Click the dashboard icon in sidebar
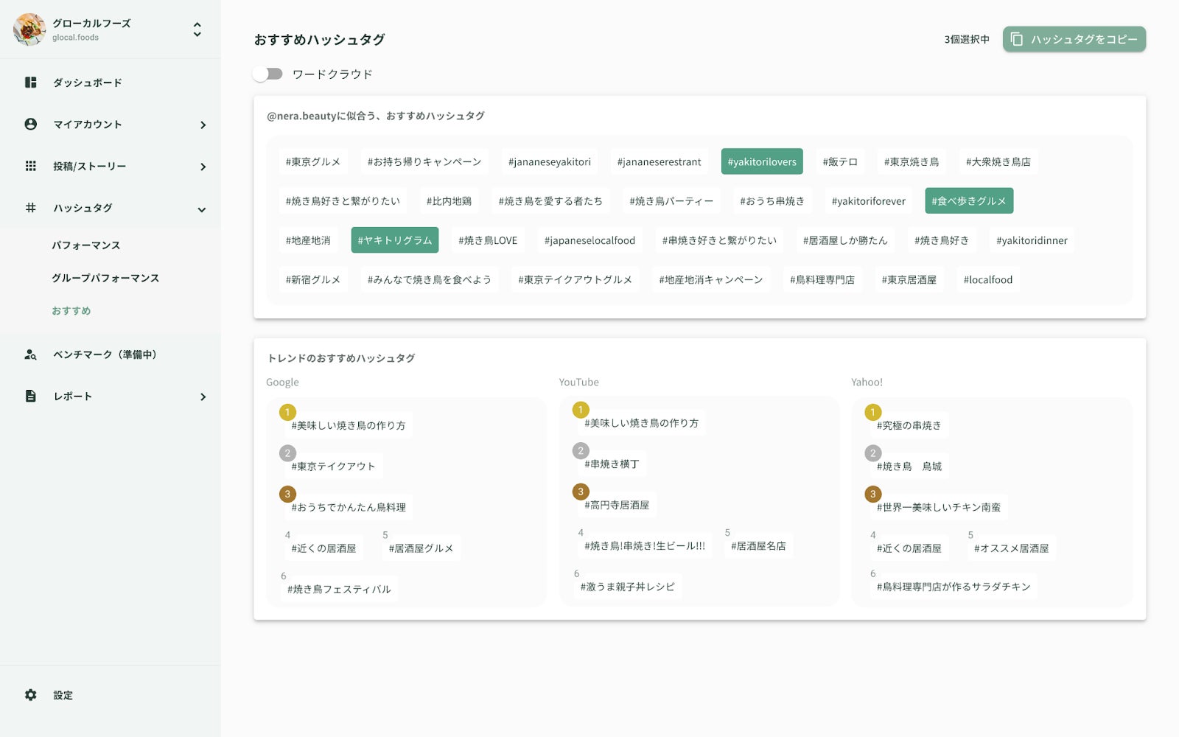 [30, 83]
